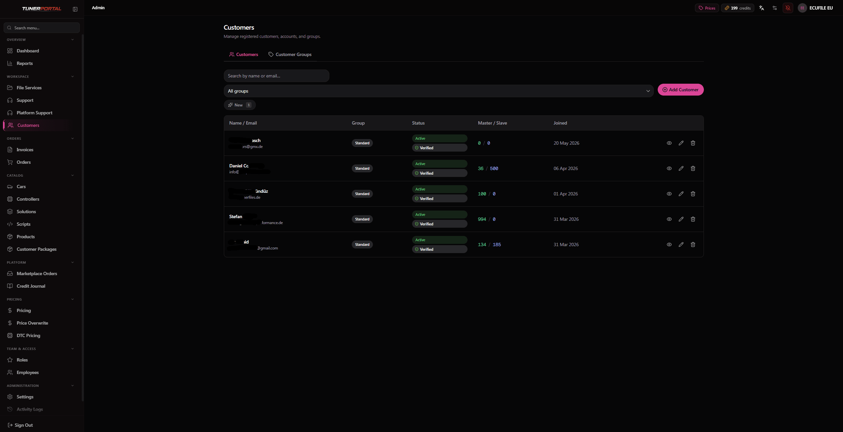Edit customer Daniel with pencil icon
This screenshot has width=843, height=432.
(681, 168)
